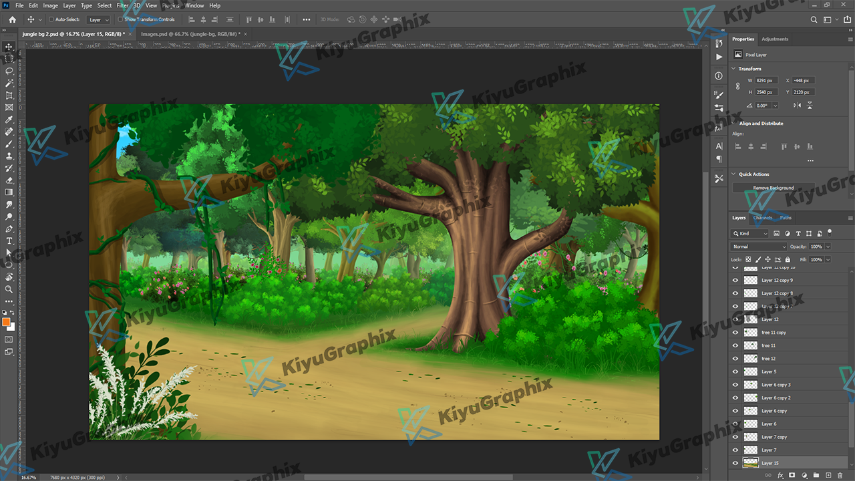This screenshot has width=855, height=481.
Task: Create a new layer with plus icon
Action: tap(828, 475)
